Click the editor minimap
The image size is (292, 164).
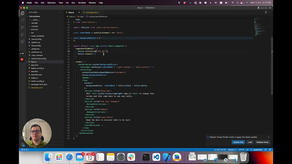click(x=262, y=27)
